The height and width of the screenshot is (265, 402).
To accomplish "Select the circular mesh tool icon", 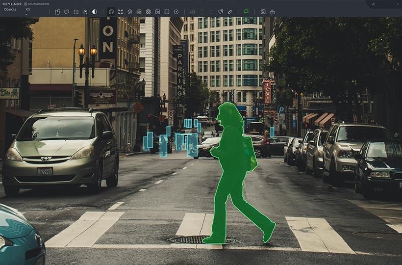I will click(x=148, y=12).
